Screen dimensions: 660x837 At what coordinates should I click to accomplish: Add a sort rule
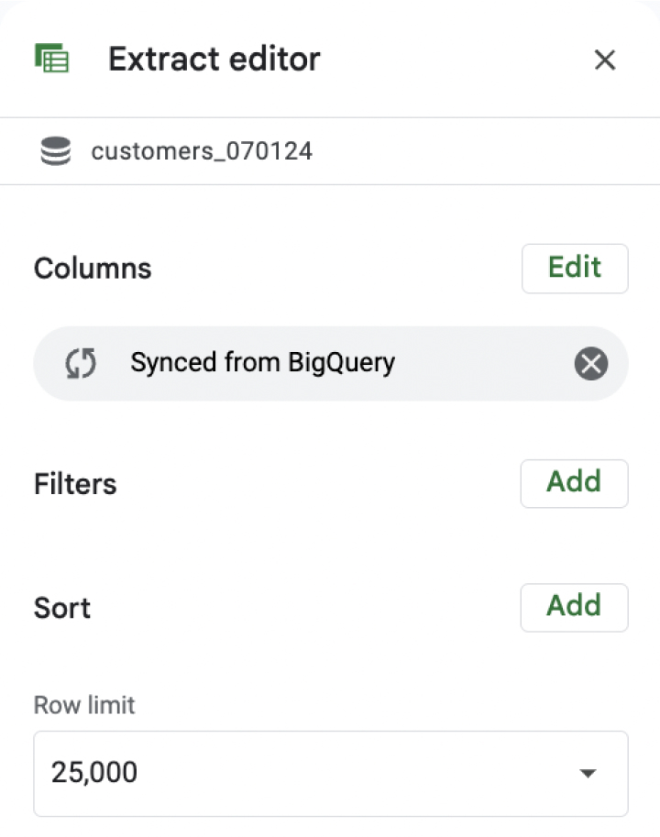(x=574, y=608)
